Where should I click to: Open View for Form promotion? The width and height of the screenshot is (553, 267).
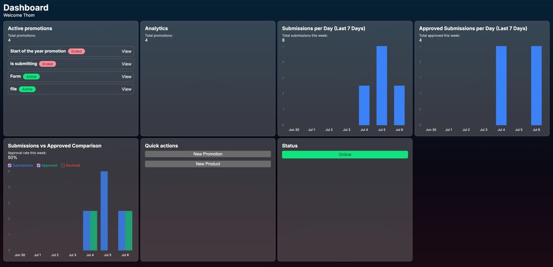pyautogui.click(x=127, y=77)
